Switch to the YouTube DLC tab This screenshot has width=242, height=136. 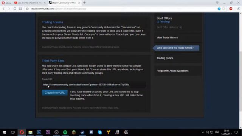pos(28,3)
